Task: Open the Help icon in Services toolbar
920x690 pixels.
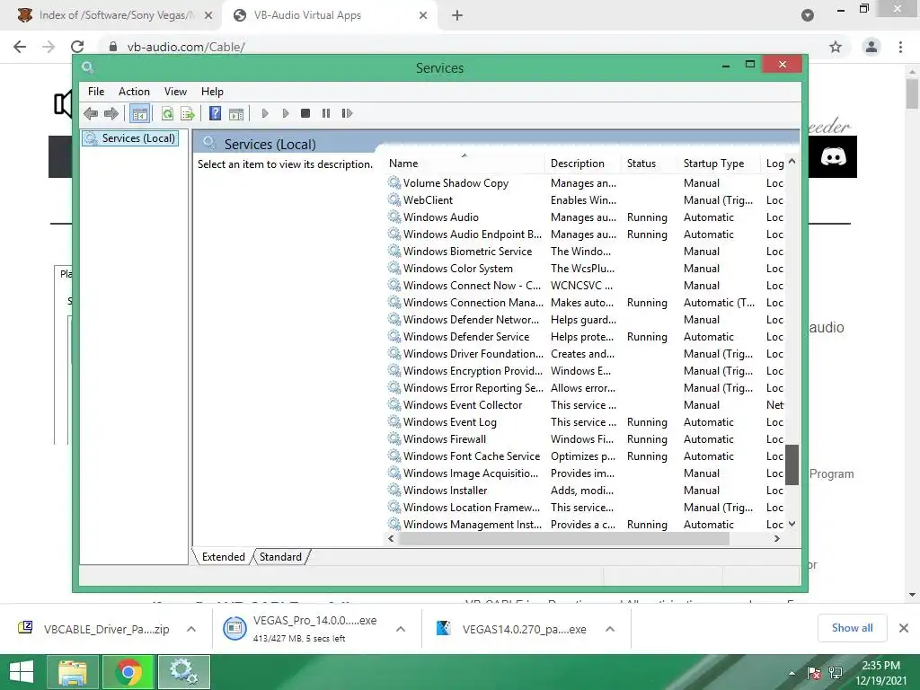Action: click(x=216, y=113)
